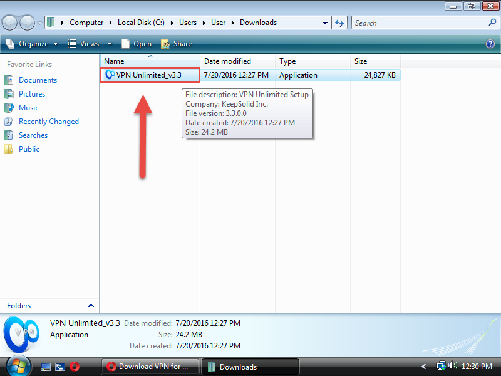
Task: Click the Searches icon in sidebar
Action: point(9,135)
